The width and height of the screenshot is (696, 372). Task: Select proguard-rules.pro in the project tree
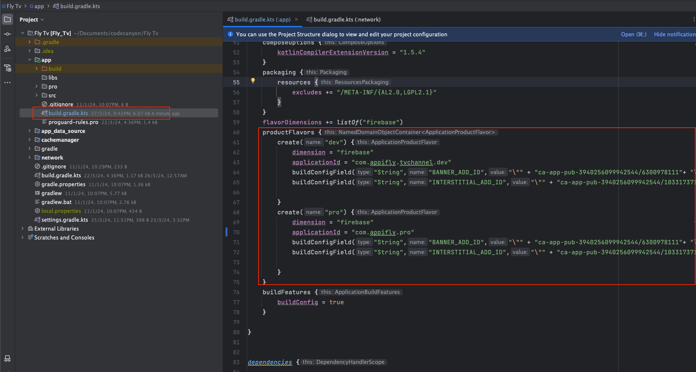pyautogui.click(x=73, y=122)
